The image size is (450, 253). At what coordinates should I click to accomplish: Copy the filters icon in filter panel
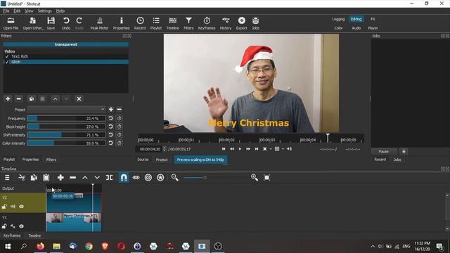pos(31,98)
